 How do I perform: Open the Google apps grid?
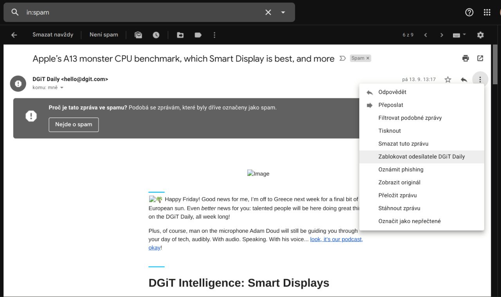487,12
